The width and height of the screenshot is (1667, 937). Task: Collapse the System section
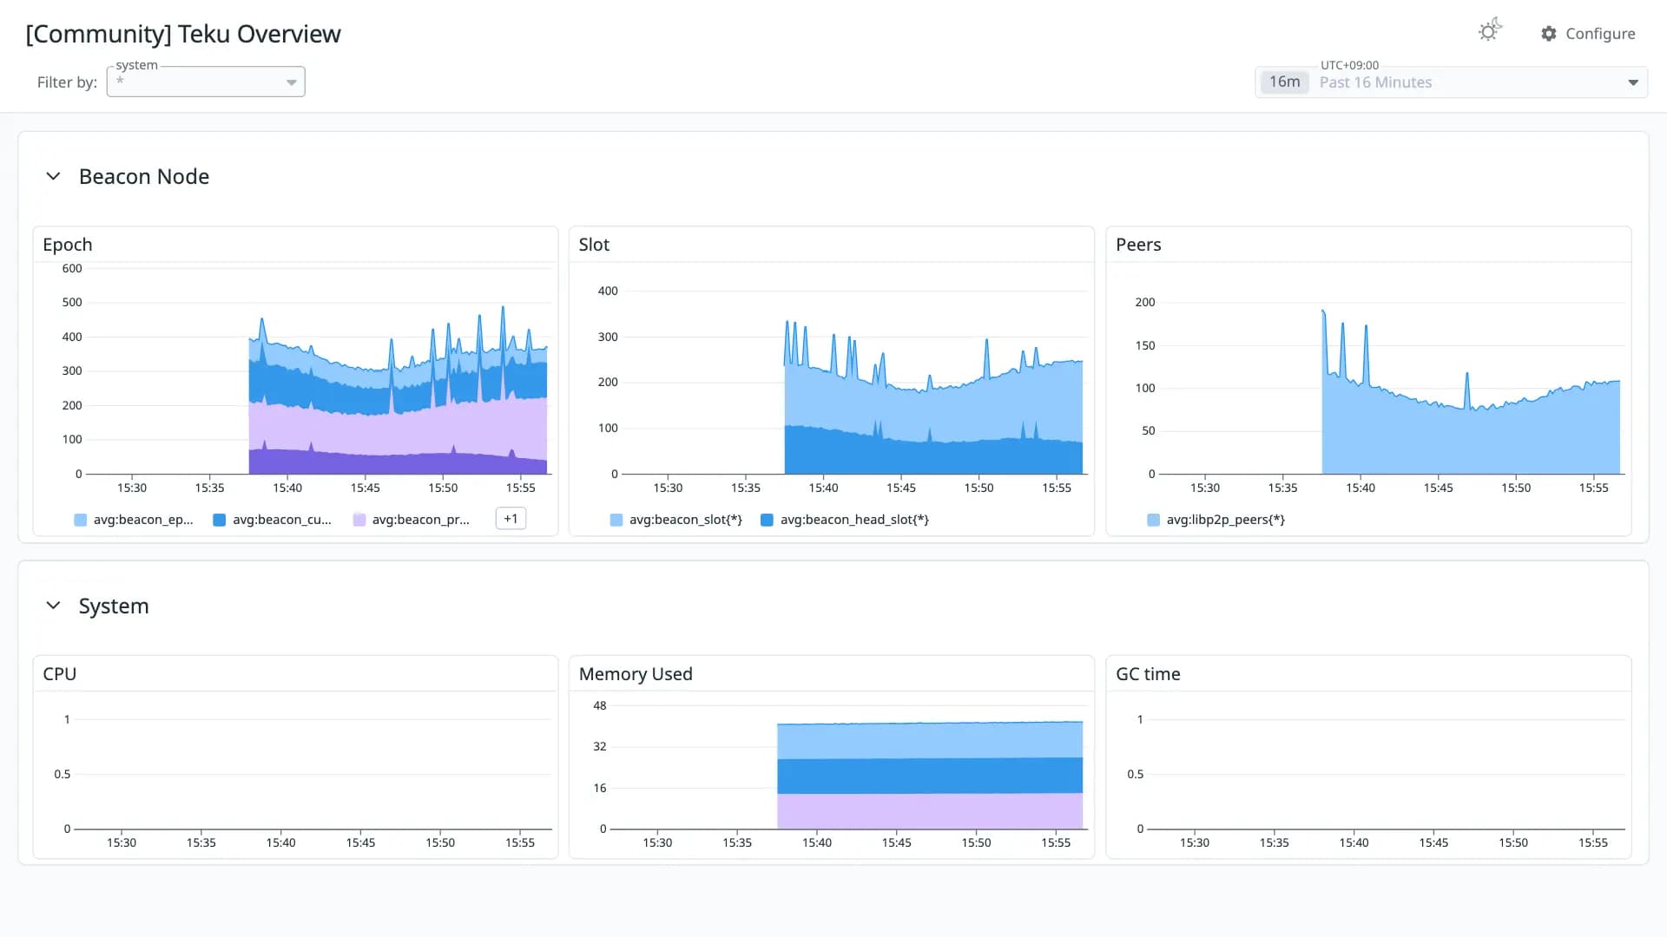53,606
